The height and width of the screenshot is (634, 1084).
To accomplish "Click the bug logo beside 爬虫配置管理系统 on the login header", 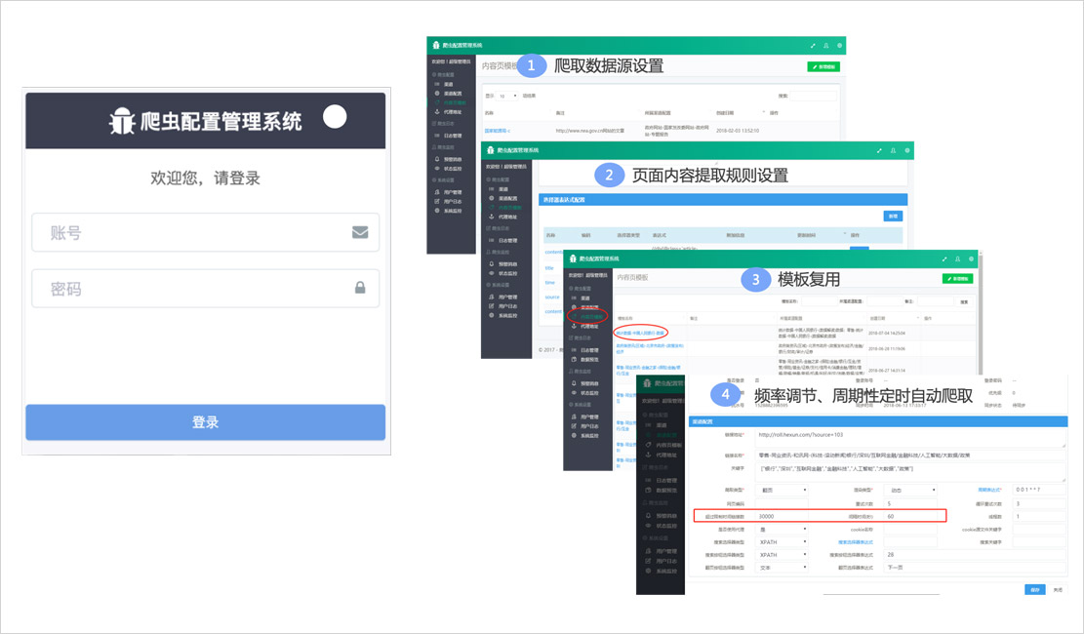I will tap(122, 121).
